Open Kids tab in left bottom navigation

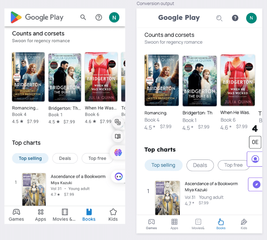[113, 215]
